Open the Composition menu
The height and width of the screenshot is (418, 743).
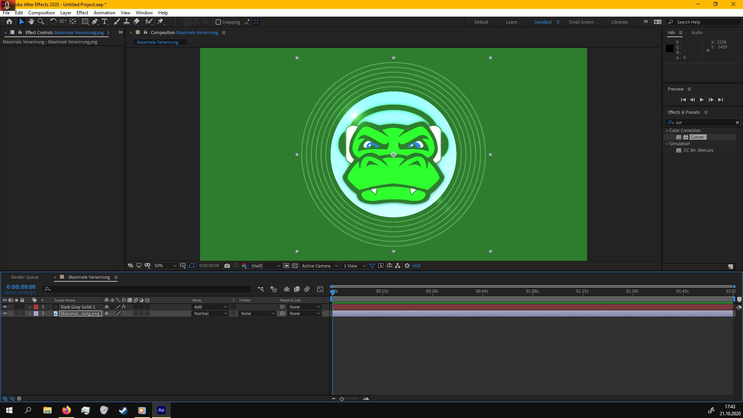pyautogui.click(x=41, y=13)
